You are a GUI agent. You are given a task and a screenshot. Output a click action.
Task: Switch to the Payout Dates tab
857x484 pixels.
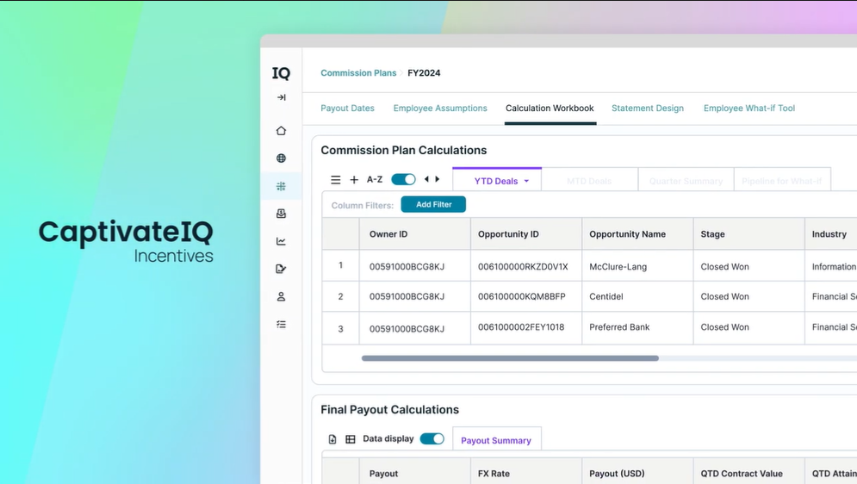[x=348, y=109]
